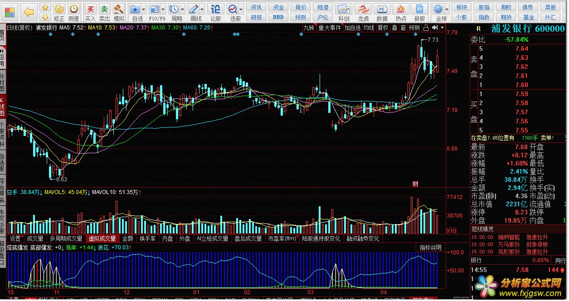This screenshot has height=301, width=569.
Task: Toggle the 预测 button above chart
Action: pyautogui.click(x=414, y=28)
